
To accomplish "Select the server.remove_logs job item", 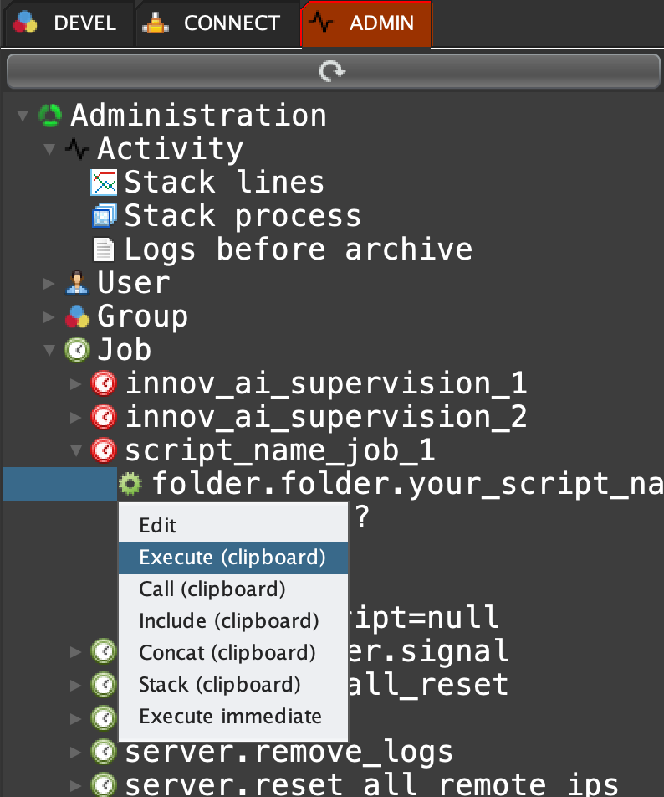I will point(289,752).
